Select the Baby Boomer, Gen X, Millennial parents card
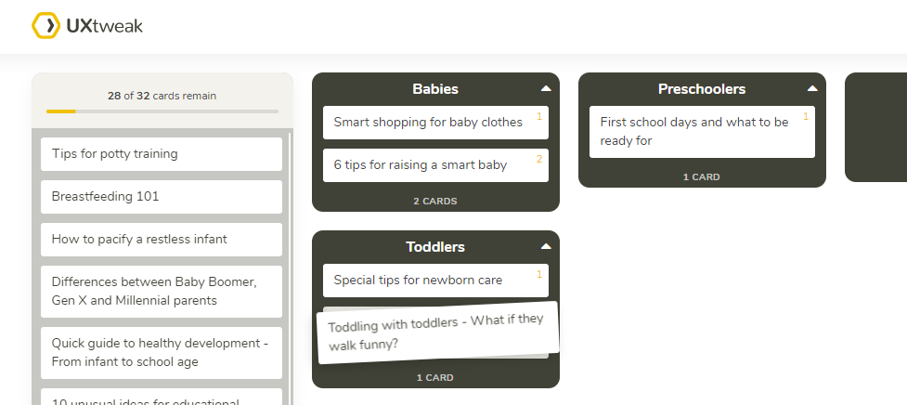 (162, 292)
